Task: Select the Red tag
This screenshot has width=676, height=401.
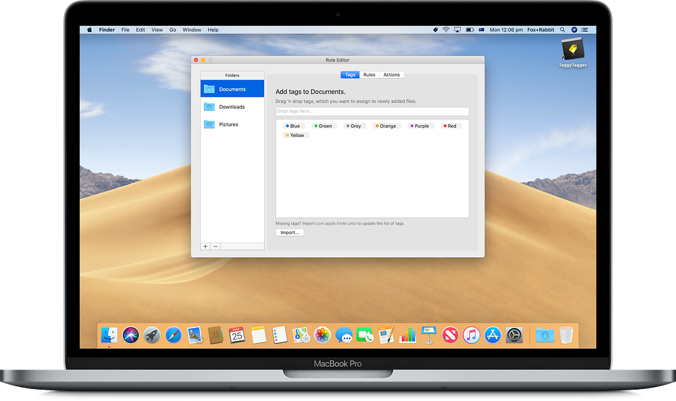Action: tap(451, 126)
